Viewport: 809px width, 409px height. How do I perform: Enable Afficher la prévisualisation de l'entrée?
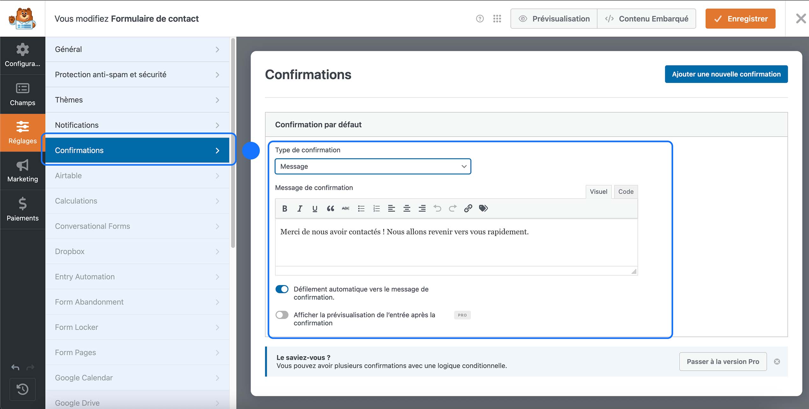(x=281, y=315)
